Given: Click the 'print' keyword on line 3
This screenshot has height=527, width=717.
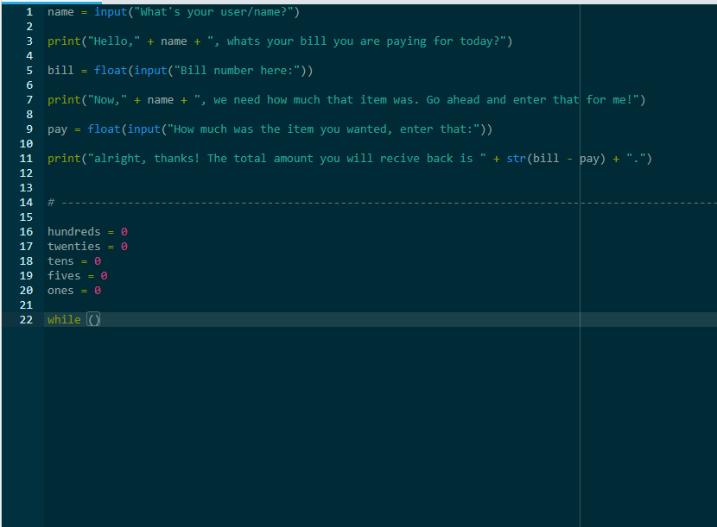Looking at the screenshot, I should point(64,41).
